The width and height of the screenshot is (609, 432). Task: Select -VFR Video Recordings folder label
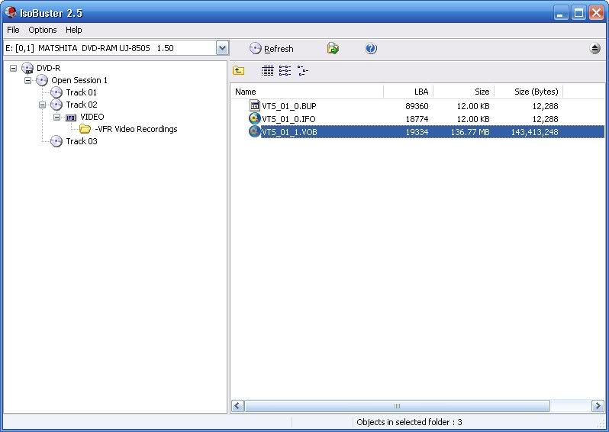136,129
